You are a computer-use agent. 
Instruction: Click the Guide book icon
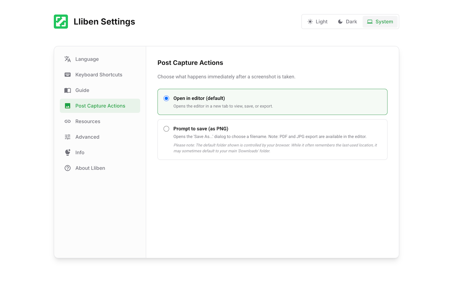pos(68,90)
